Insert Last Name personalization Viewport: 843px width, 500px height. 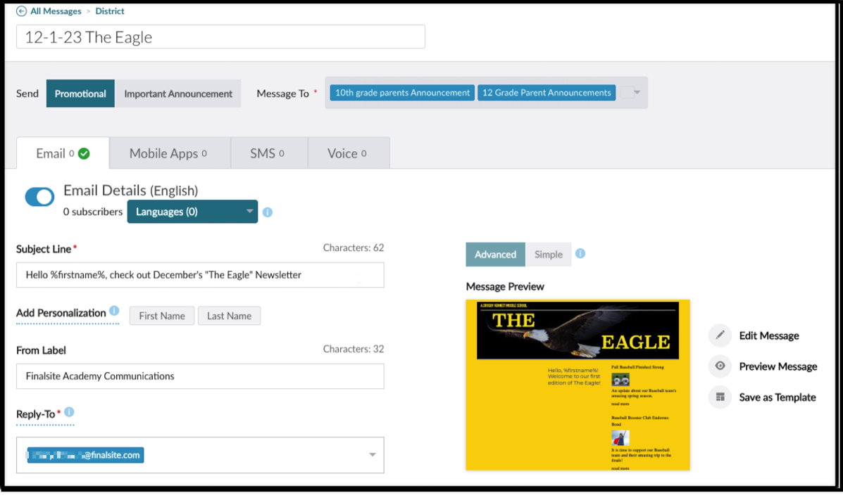click(229, 316)
